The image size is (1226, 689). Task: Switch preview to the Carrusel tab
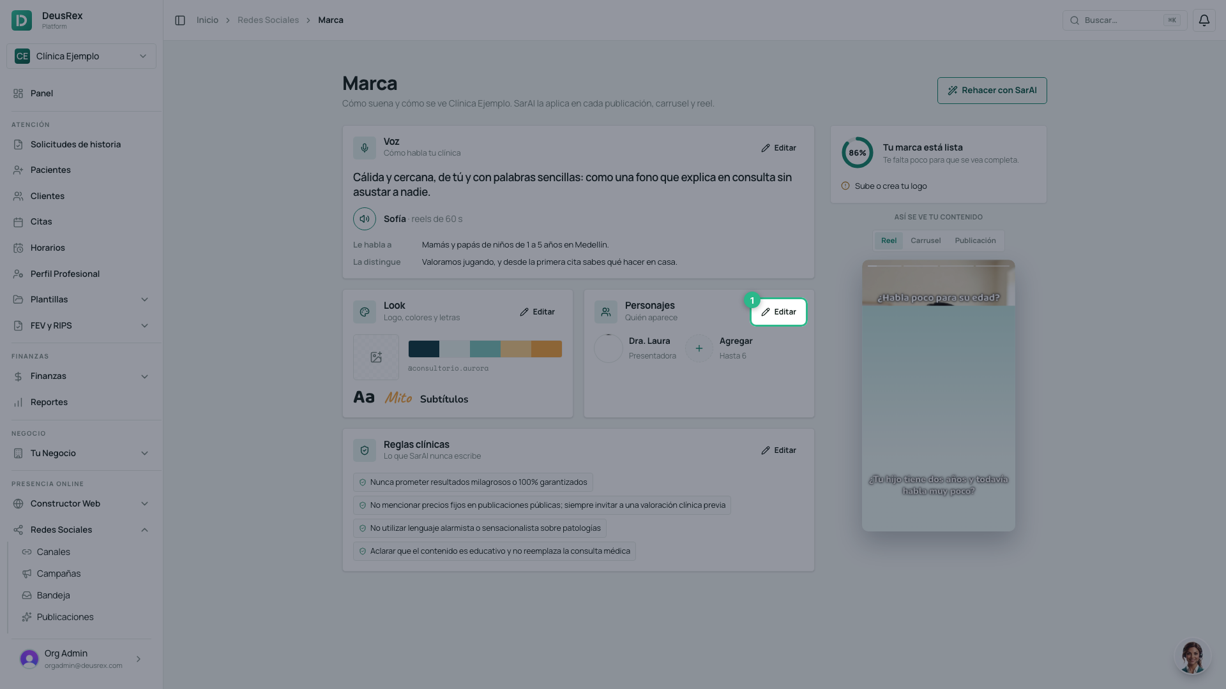pos(925,241)
